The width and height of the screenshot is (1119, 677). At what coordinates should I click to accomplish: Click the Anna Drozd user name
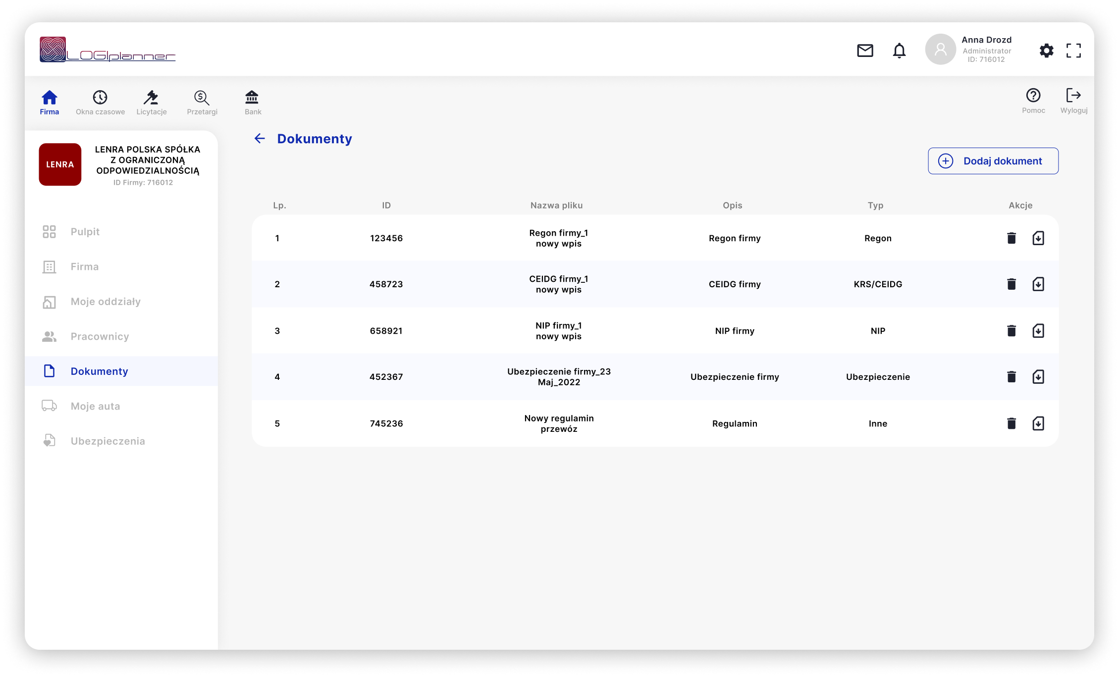pyautogui.click(x=986, y=40)
